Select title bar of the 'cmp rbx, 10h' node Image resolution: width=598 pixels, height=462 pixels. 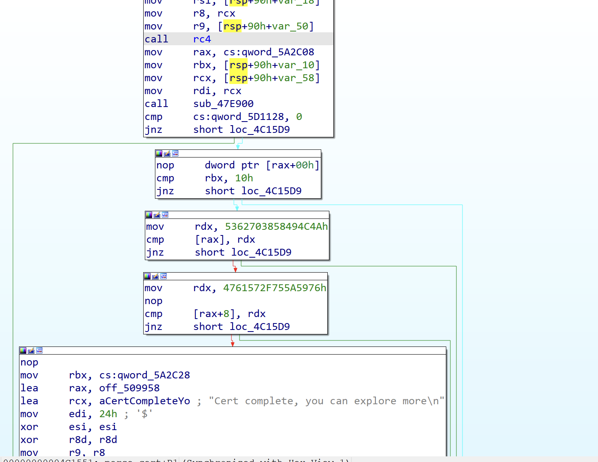[238, 153]
